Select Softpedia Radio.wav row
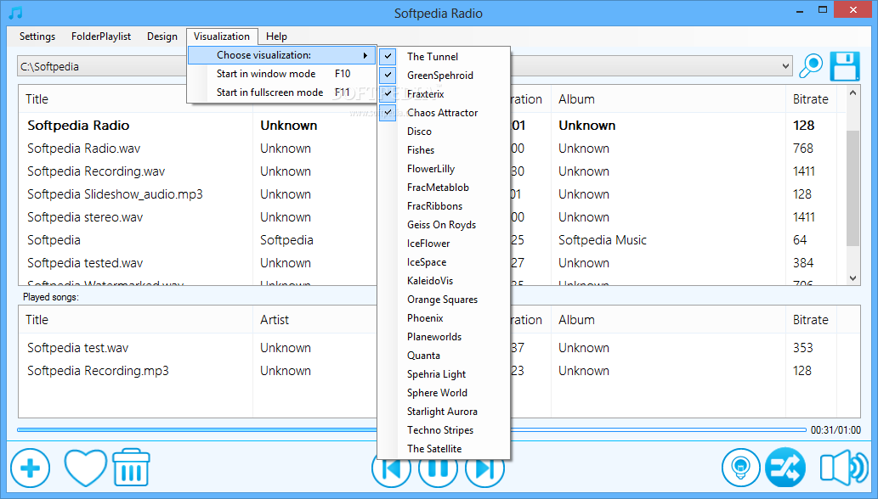Image resolution: width=878 pixels, height=499 pixels. pyautogui.click(x=84, y=149)
